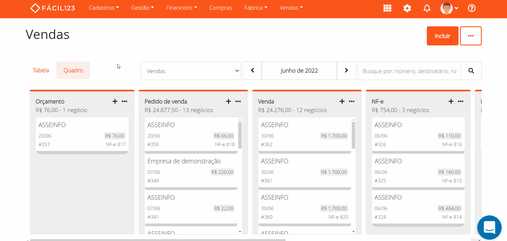This screenshot has width=507, height=241.
Task: Open more actions next to Incluir
Action: [x=471, y=36]
